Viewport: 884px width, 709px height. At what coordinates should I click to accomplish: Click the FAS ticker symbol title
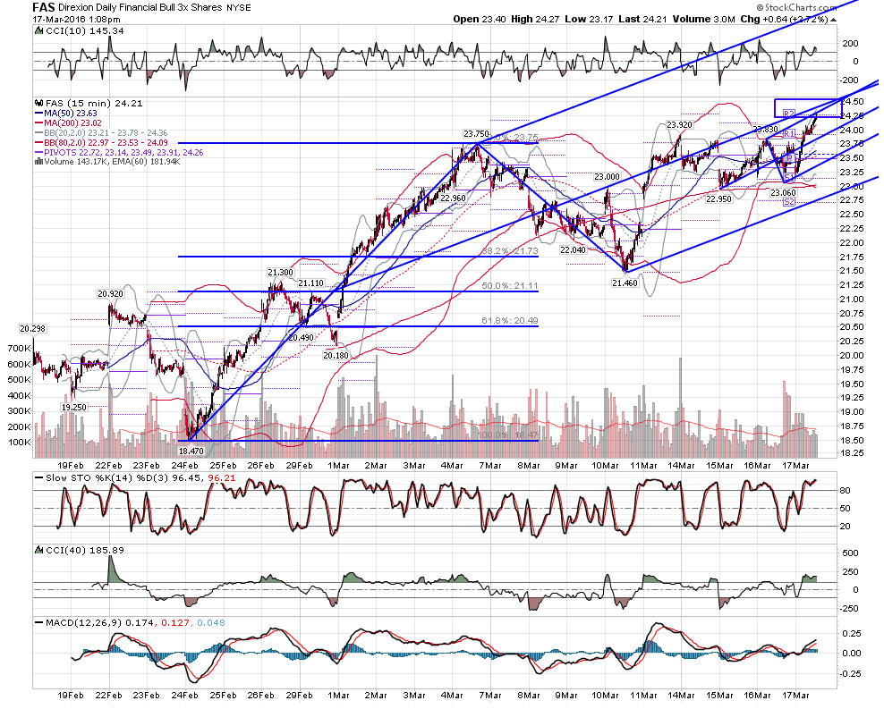click(44, 7)
